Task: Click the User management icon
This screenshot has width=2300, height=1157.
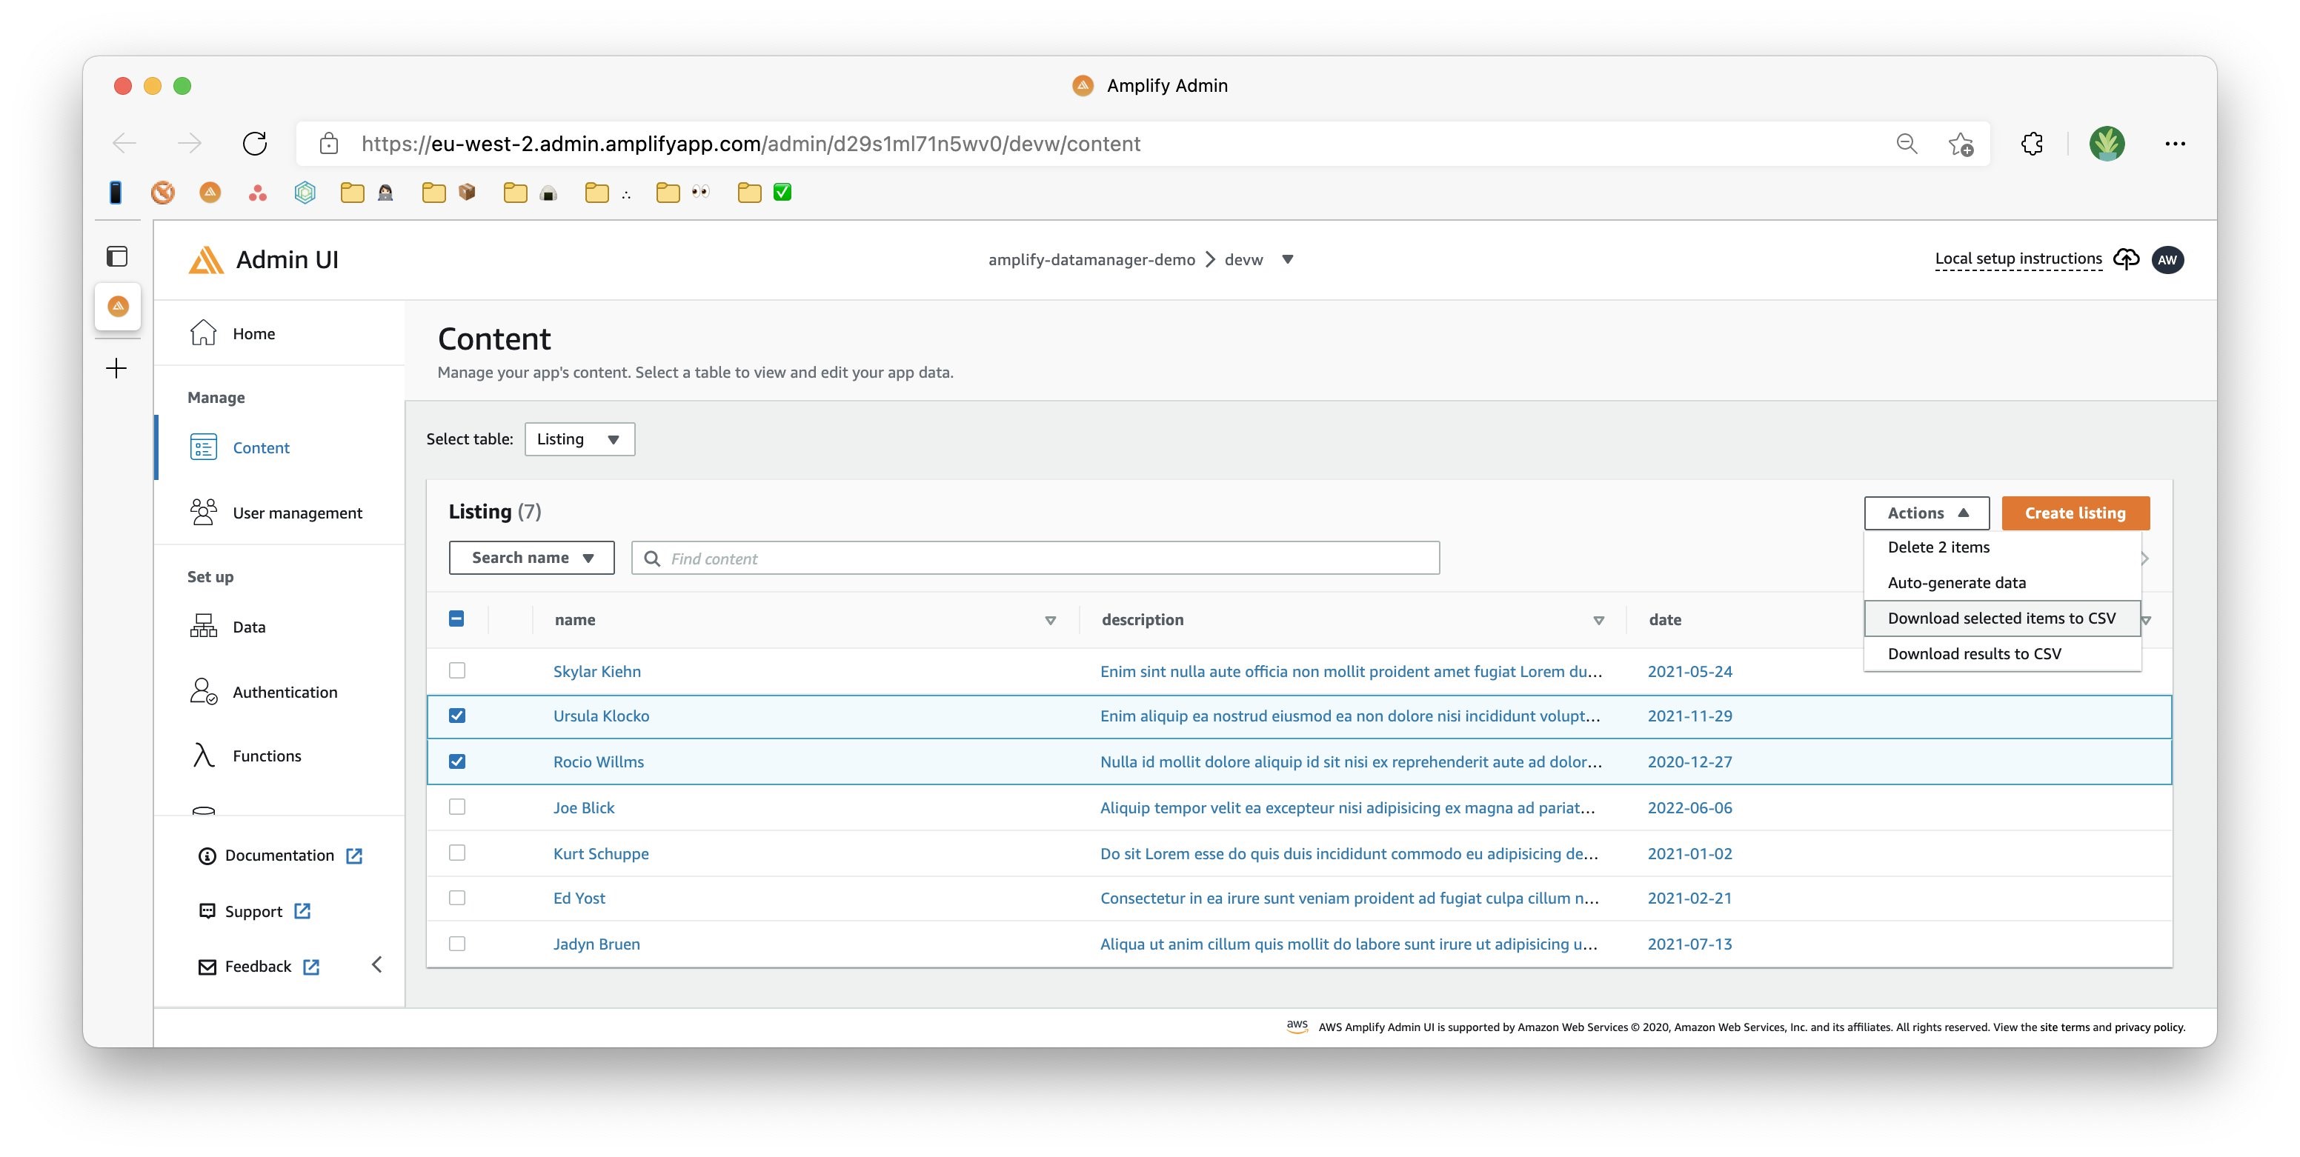Action: point(202,510)
